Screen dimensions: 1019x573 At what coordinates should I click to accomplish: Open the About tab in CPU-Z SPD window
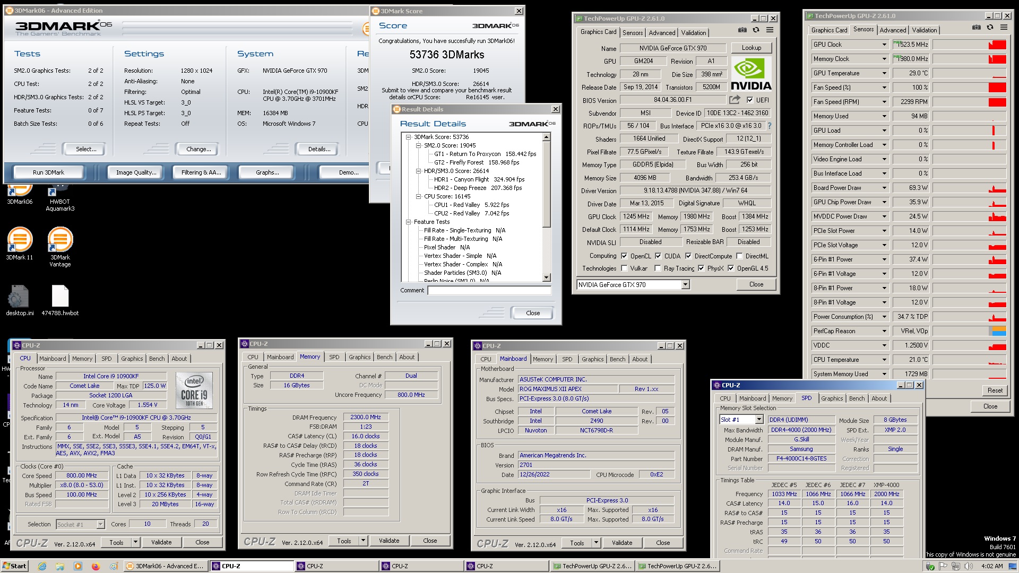tap(879, 398)
